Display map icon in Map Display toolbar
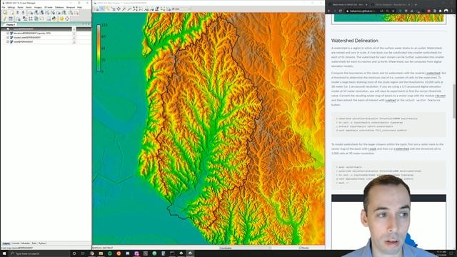Viewport: 457px width, 257px height. (97, 9)
